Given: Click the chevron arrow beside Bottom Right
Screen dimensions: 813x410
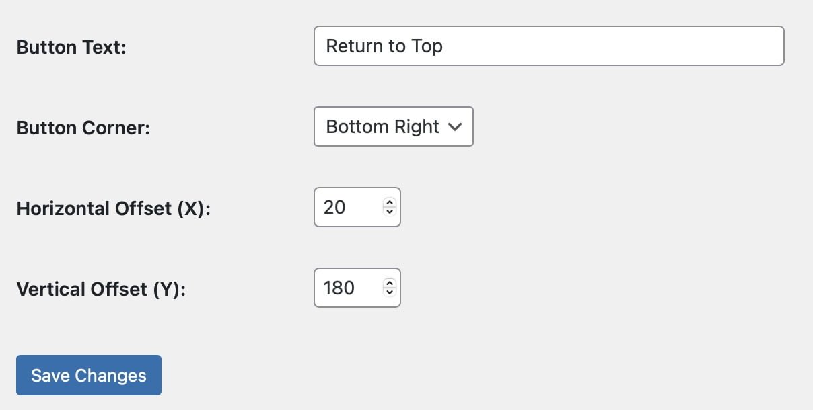Looking at the screenshot, I should (455, 127).
